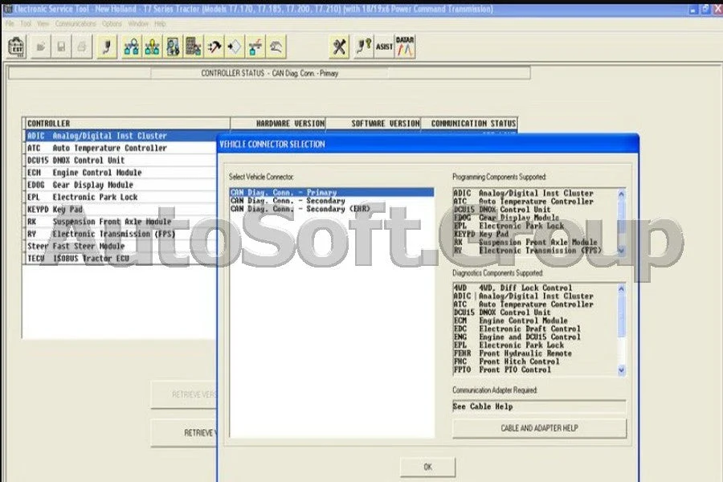This screenshot has height=482, width=723.
Task: Click the See Cable Help adapter field
Action: tap(538, 407)
